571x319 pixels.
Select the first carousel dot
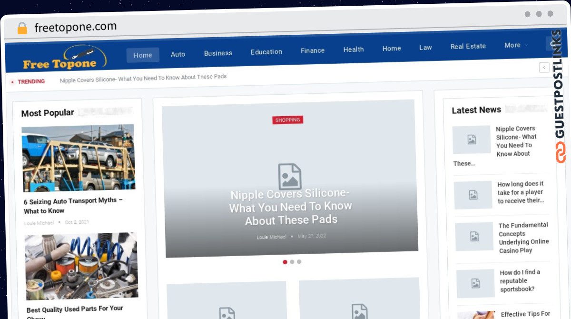285,262
